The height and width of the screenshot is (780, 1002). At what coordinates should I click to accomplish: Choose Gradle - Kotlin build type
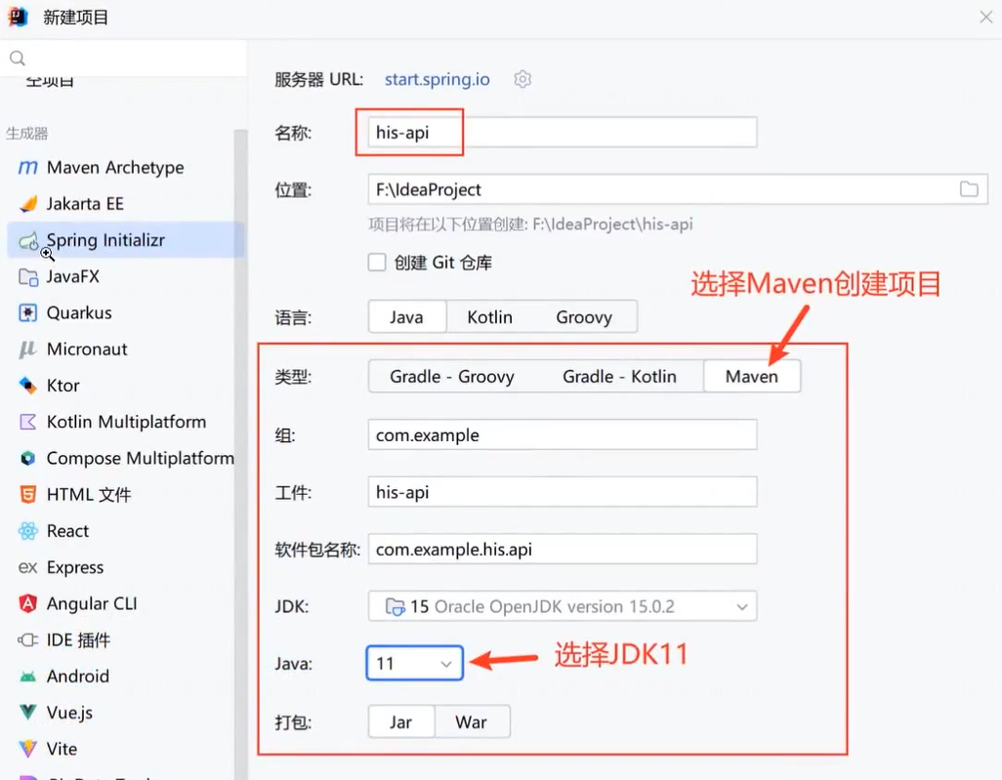tap(619, 376)
